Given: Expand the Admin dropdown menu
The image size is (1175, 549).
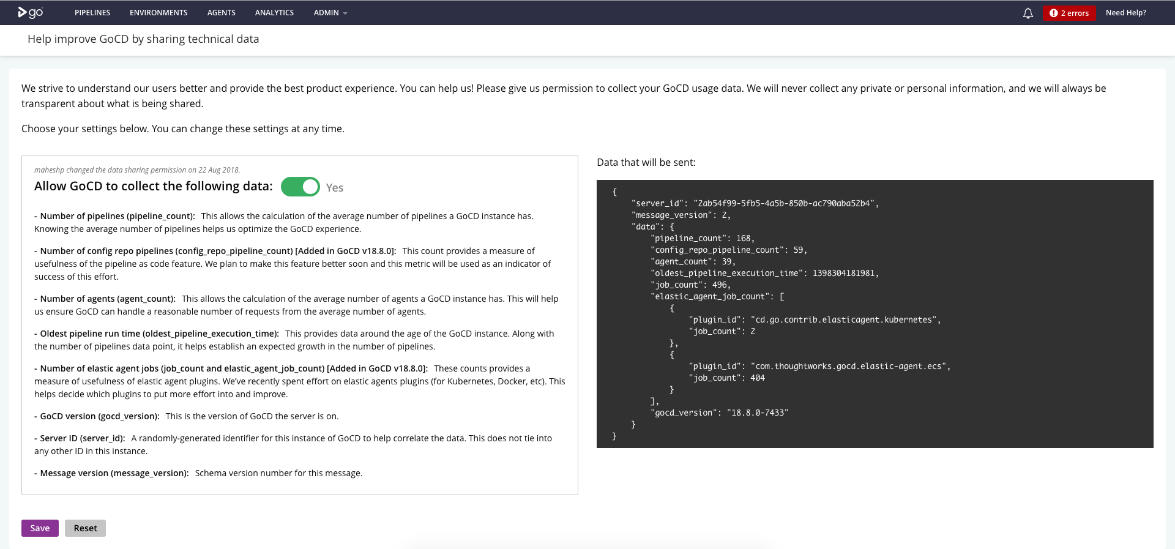Looking at the screenshot, I should tap(330, 13).
